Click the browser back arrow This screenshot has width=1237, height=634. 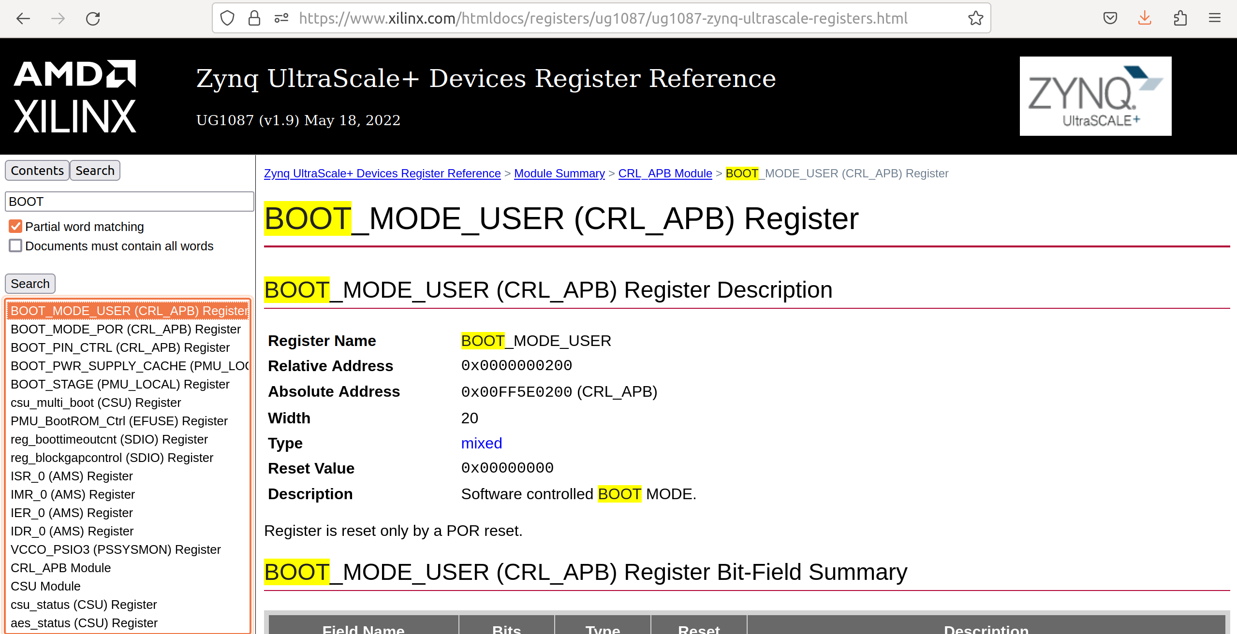[x=23, y=18]
